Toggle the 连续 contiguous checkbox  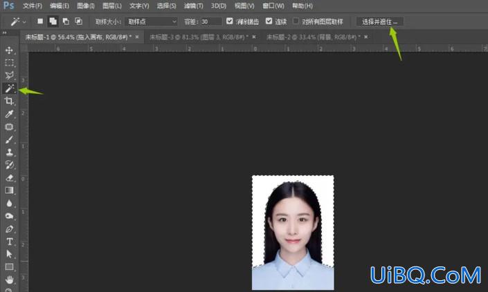tap(269, 21)
